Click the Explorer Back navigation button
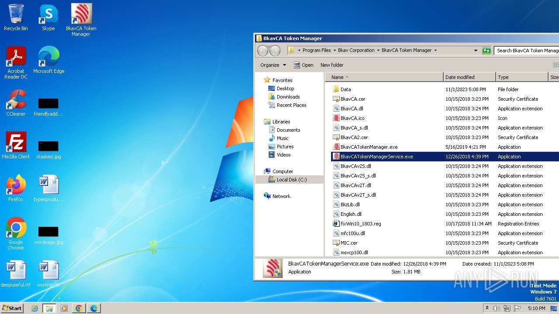The image size is (559, 314). [x=262, y=51]
